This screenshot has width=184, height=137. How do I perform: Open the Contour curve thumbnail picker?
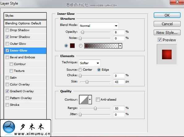pyautogui.click(x=84, y=100)
